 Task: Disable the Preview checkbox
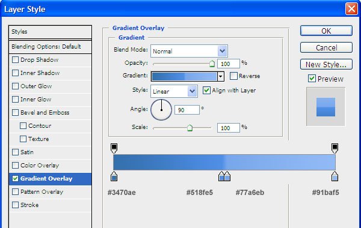[312, 79]
